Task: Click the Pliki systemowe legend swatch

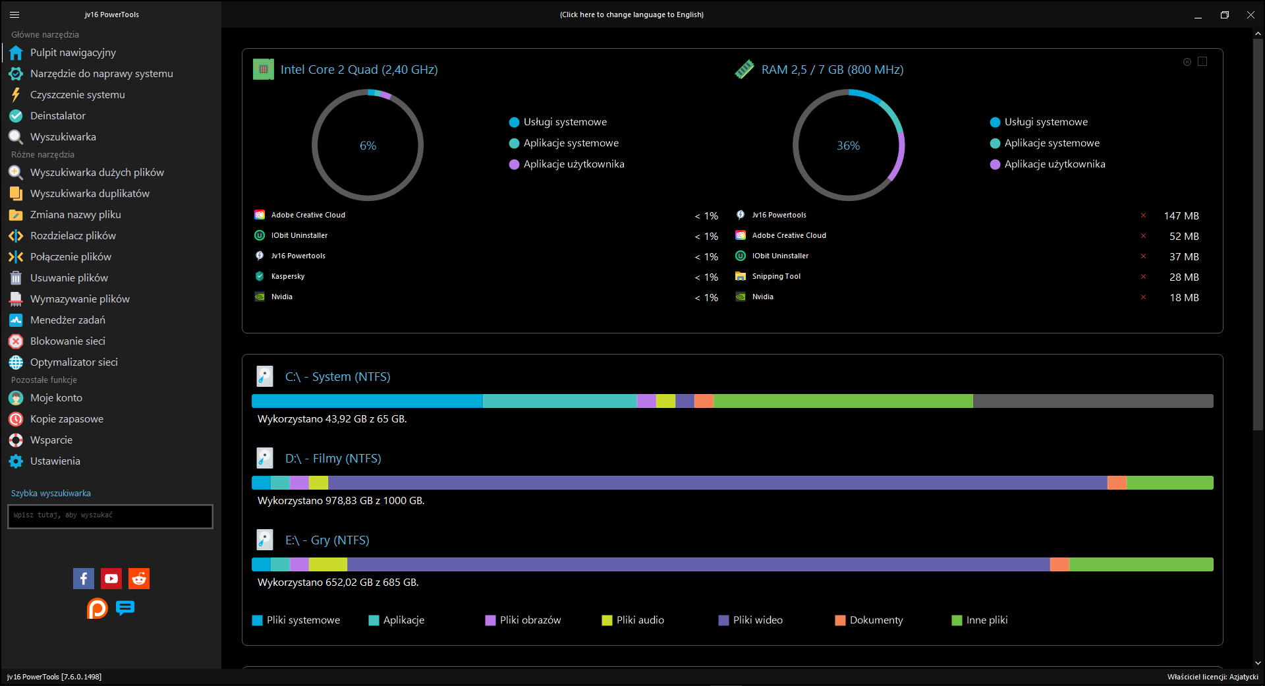Action: pos(258,620)
